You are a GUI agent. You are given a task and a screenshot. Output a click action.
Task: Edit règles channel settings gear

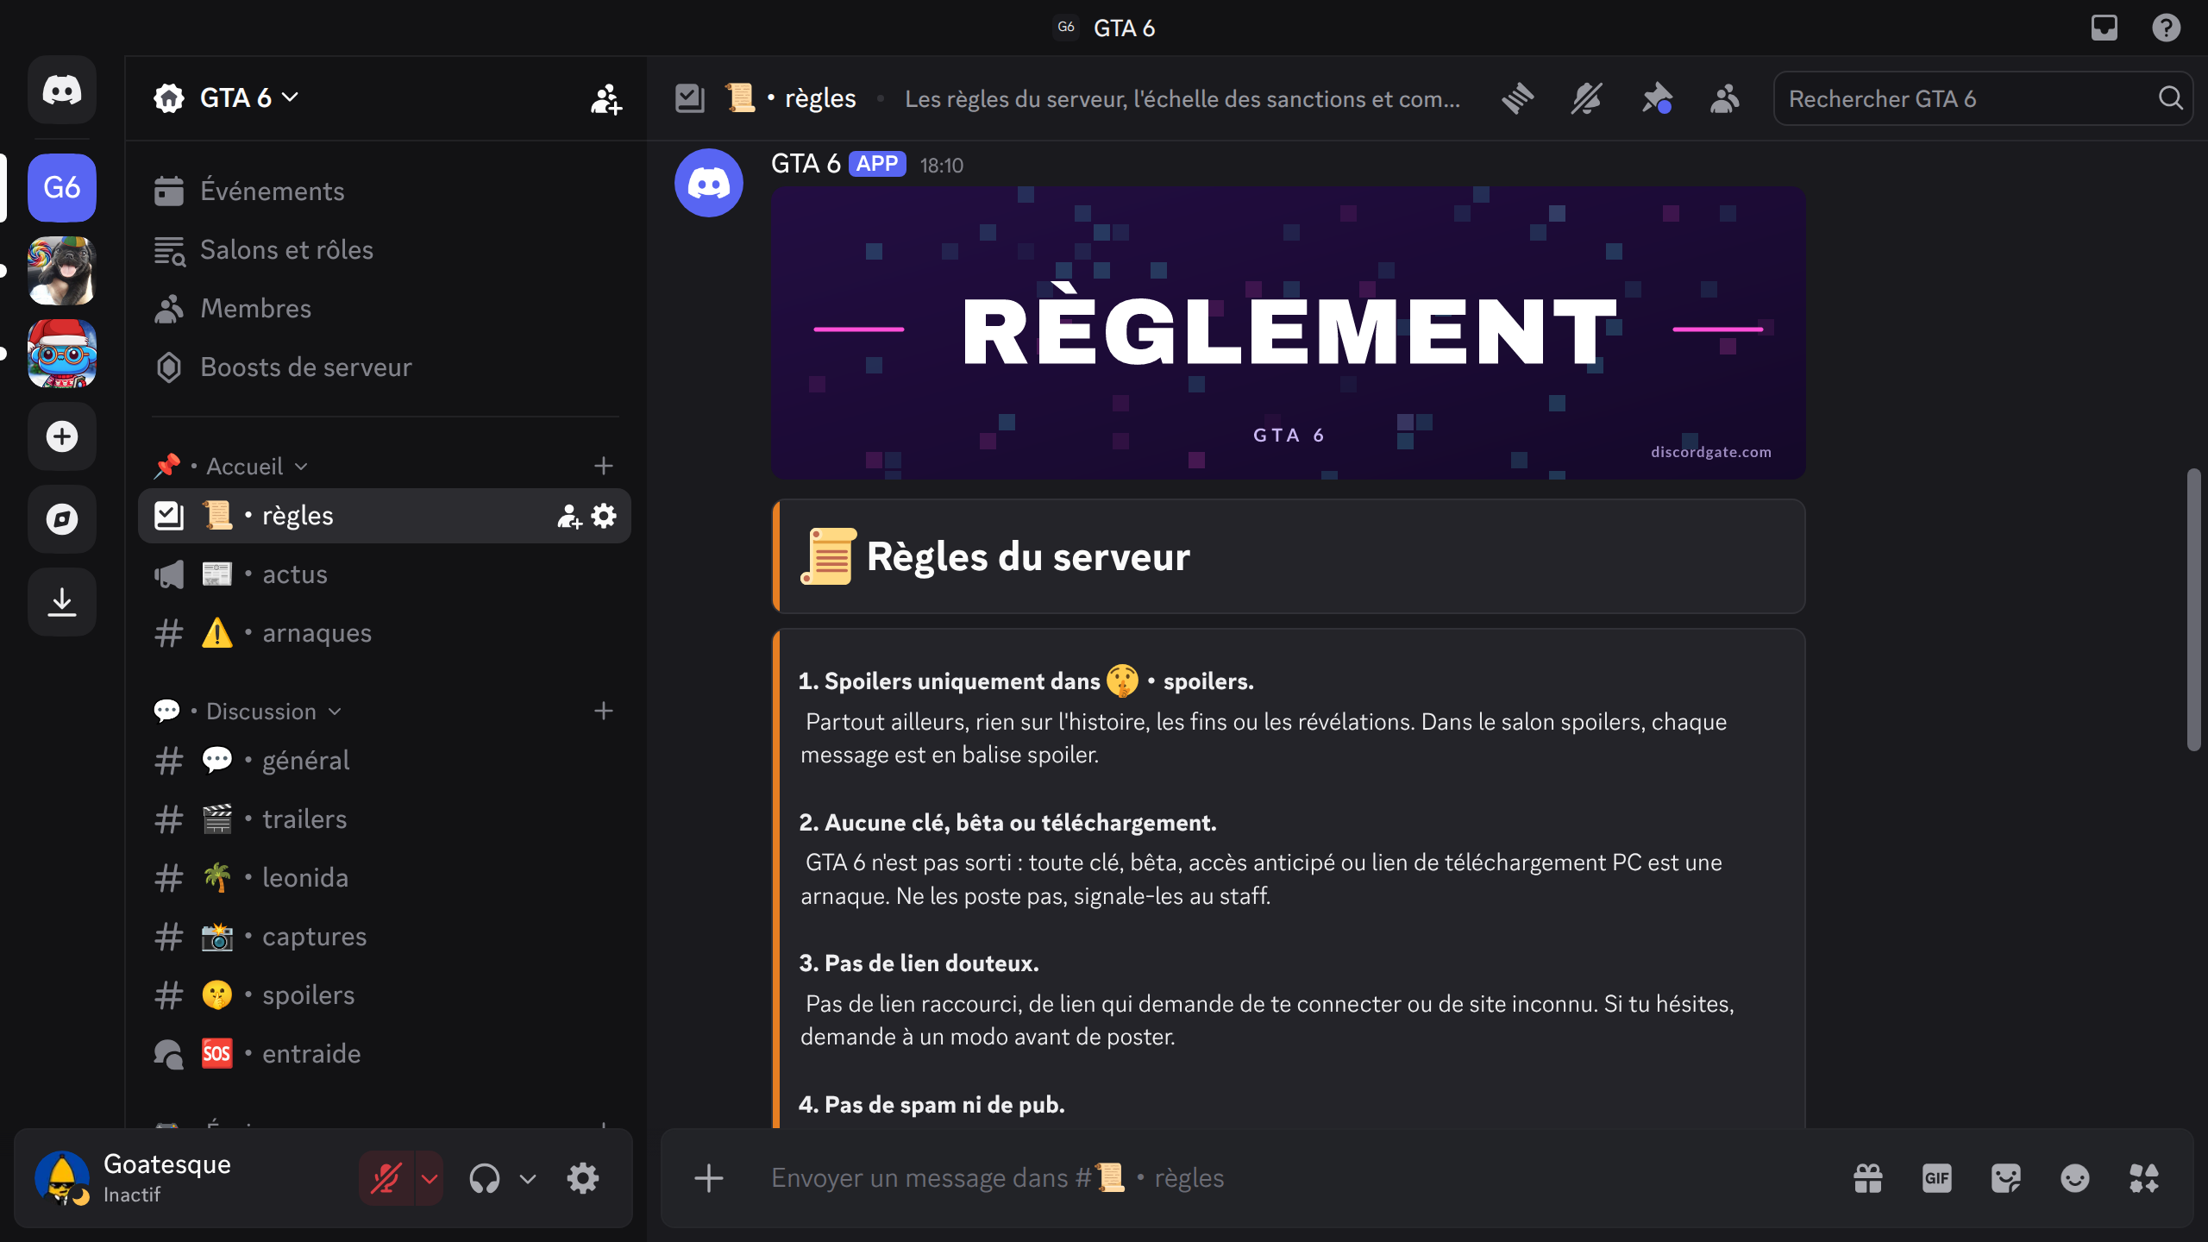(x=604, y=516)
